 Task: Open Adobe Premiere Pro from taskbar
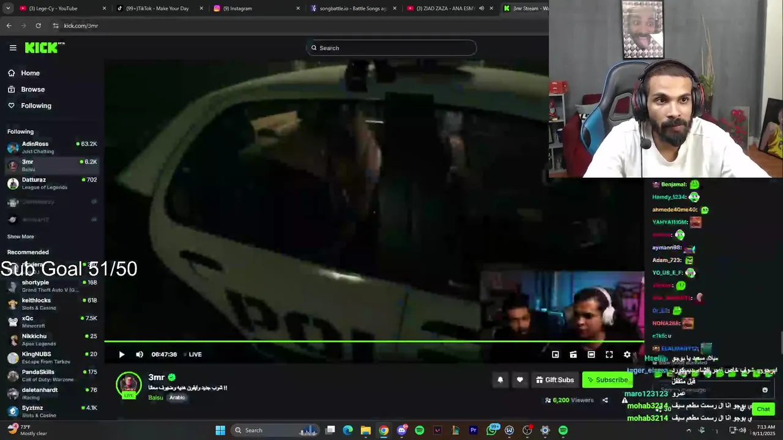(473, 430)
